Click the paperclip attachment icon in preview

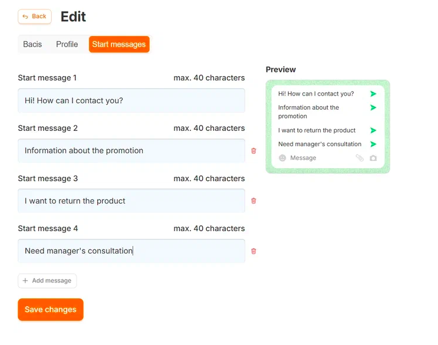click(x=360, y=158)
